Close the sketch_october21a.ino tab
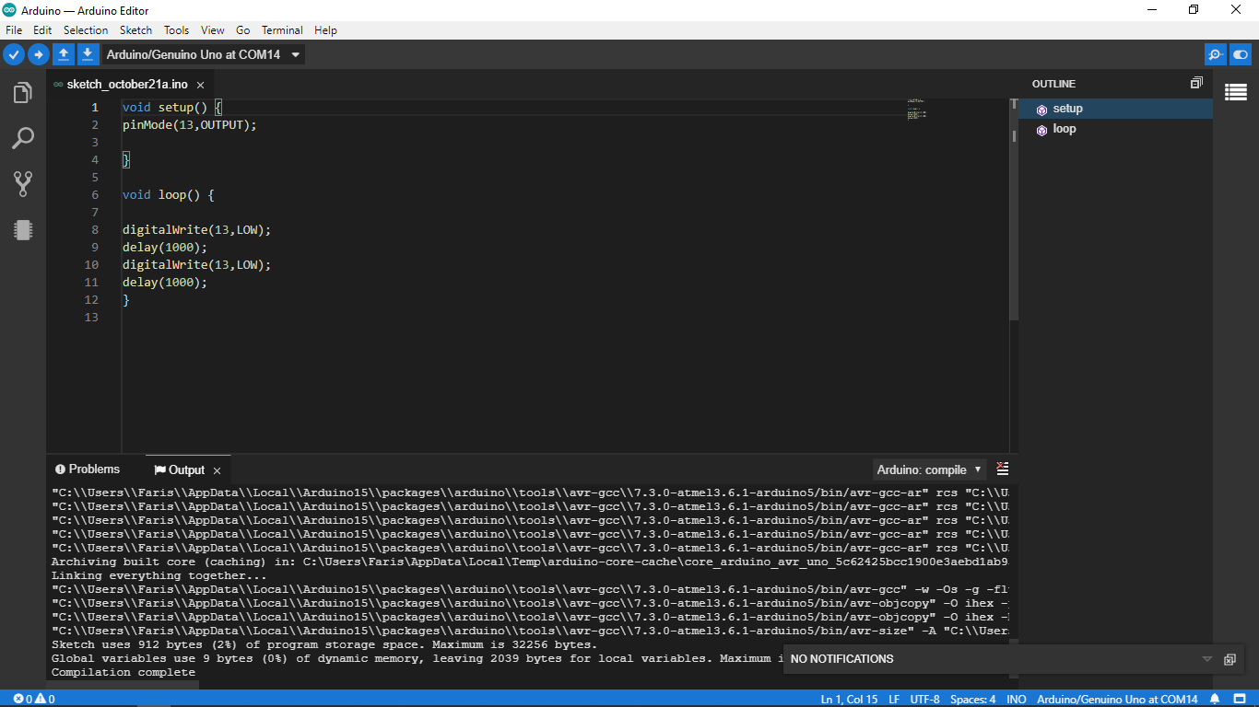 click(x=200, y=85)
